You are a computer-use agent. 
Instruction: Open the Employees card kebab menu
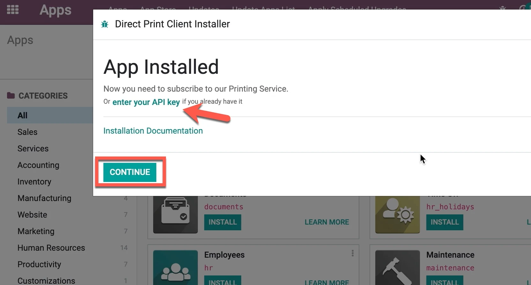(353, 253)
